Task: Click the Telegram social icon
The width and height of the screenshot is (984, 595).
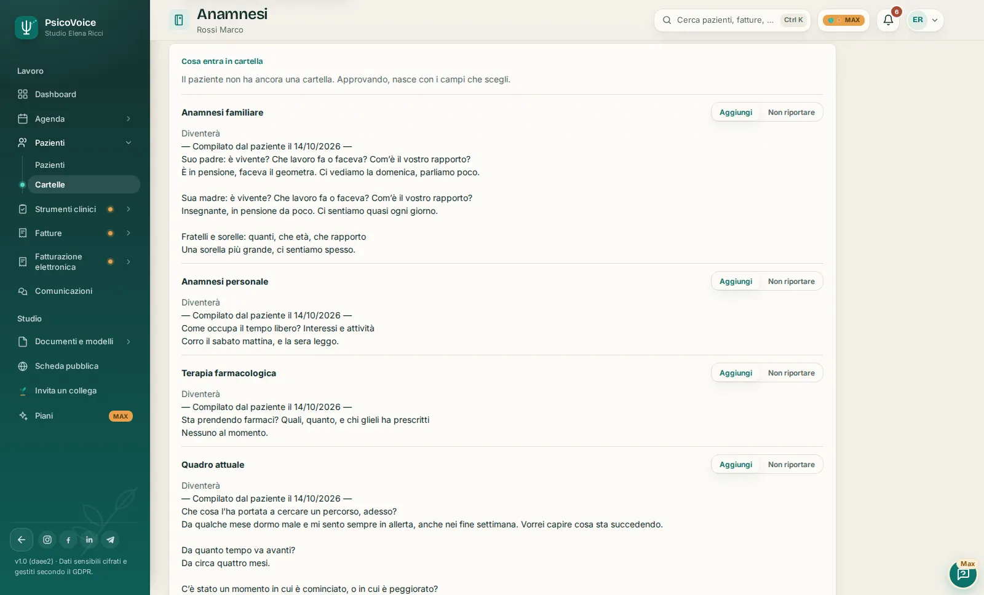Action: point(110,540)
